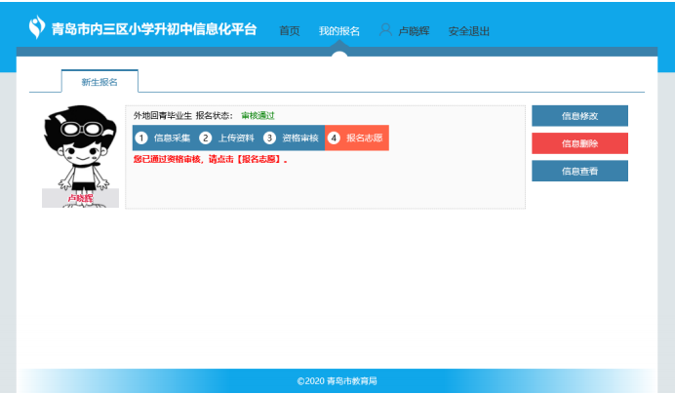The height and width of the screenshot is (394, 675).
Task: Click the platform logo icon in header
Action: 37,27
